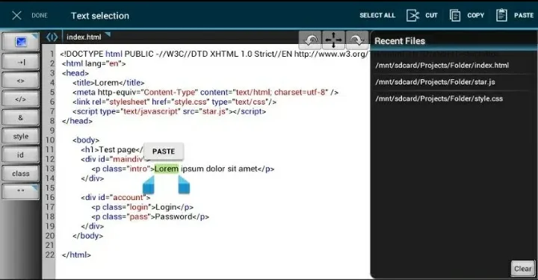This screenshot has height=280, width=538.
Task: Click the line number 17 in gutter
Action: [50, 207]
